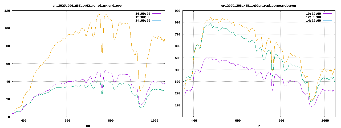This screenshot has height=128, width=341.
Task: Click the 500 tick label on right y-axis
Action: [x=178, y=58]
